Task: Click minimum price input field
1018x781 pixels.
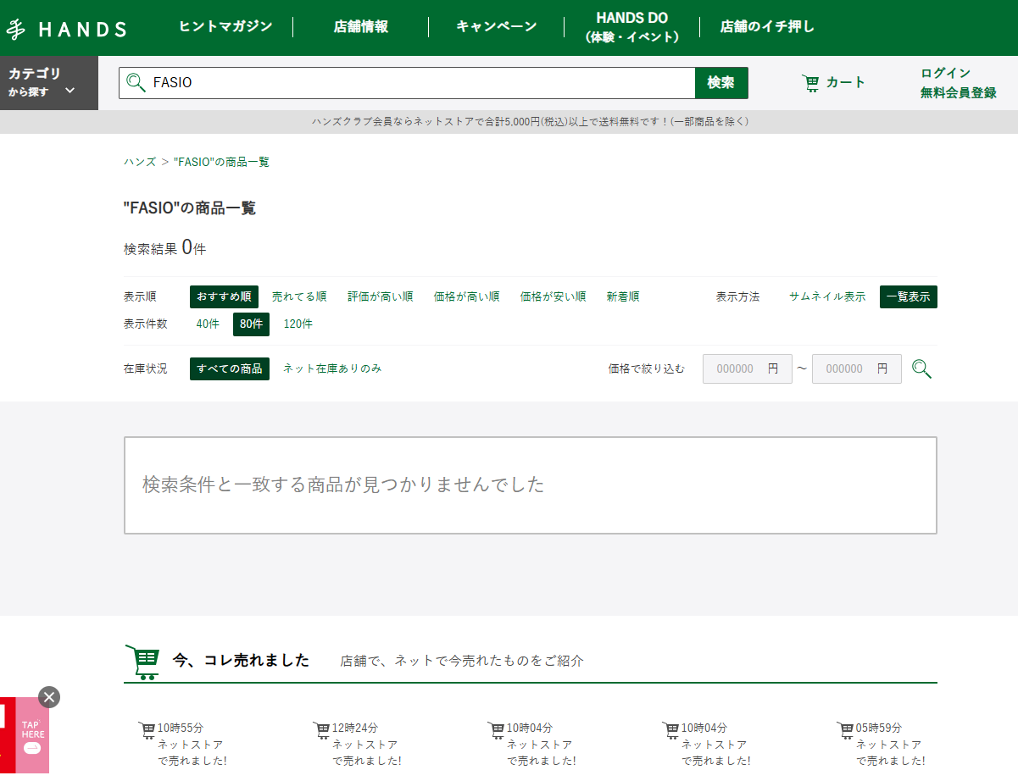Action: (748, 368)
